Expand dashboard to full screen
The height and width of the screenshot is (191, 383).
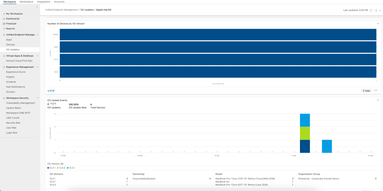pos(380,10)
